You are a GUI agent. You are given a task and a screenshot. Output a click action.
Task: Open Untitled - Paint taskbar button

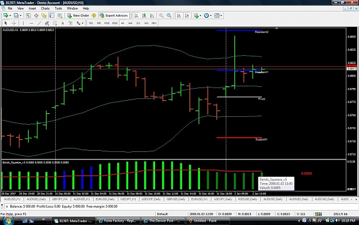208,221
